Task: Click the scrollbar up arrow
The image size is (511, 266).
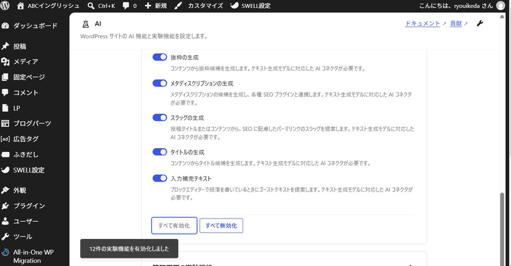Action: point(502,16)
